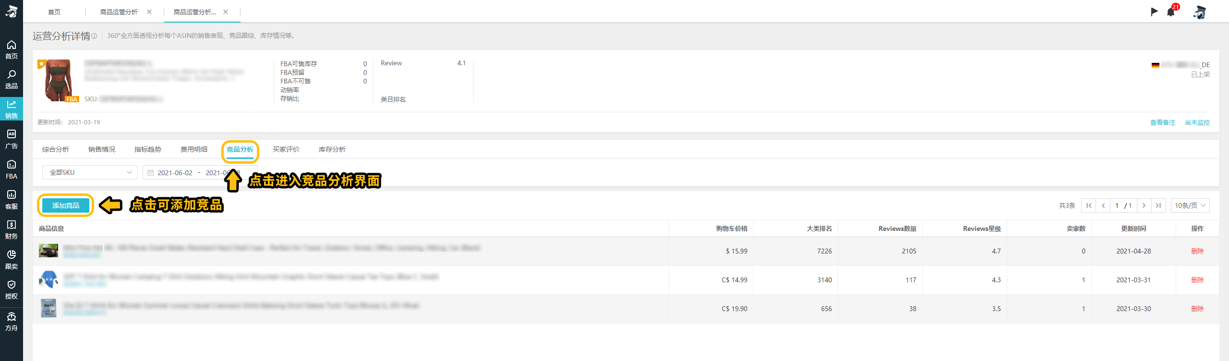The image size is (1229, 361).
Task: Go to 广告 advertising in sidebar
Action: tap(12, 139)
